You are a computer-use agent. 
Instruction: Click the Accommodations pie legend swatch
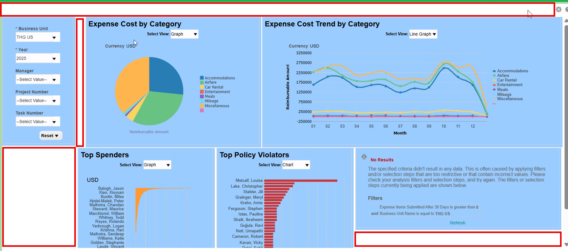tap(202, 78)
